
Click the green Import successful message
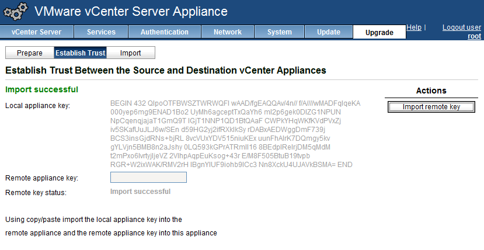pos(41,89)
